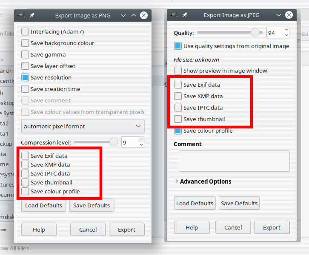
Task: Toggle Use quality settings from original image
Action: pyautogui.click(x=178, y=46)
